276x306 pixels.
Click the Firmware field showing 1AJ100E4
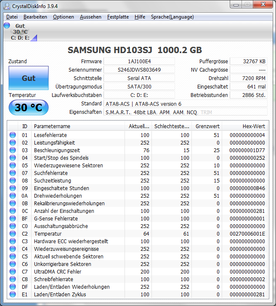[x=139, y=62]
